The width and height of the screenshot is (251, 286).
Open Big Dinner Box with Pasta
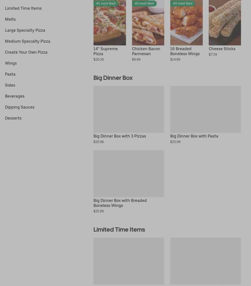click(205, 109)
